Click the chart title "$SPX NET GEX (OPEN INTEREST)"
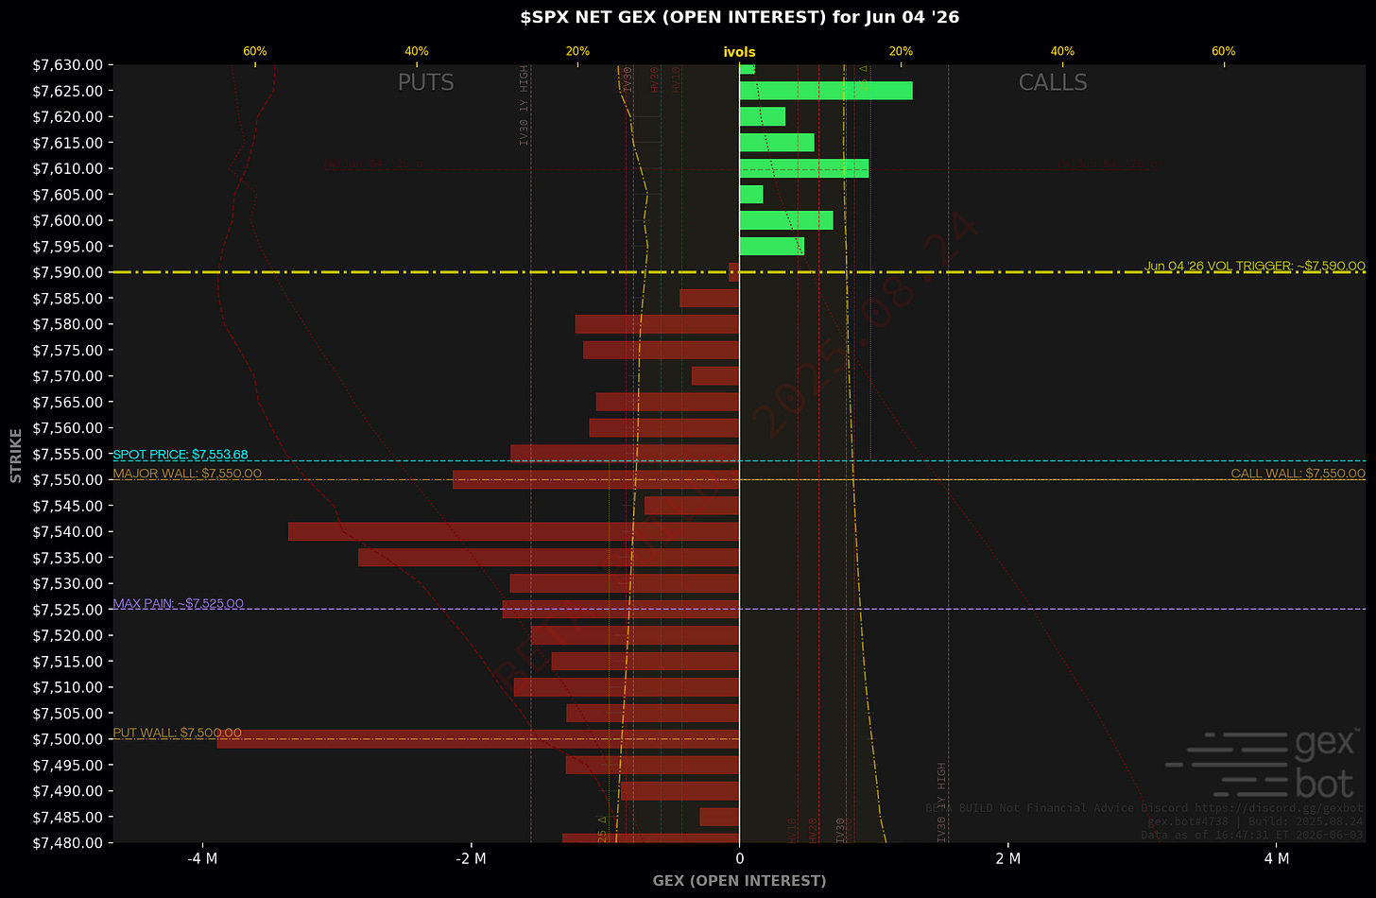The height and width of the screenshot is (898, 1376). coord(674,17)
